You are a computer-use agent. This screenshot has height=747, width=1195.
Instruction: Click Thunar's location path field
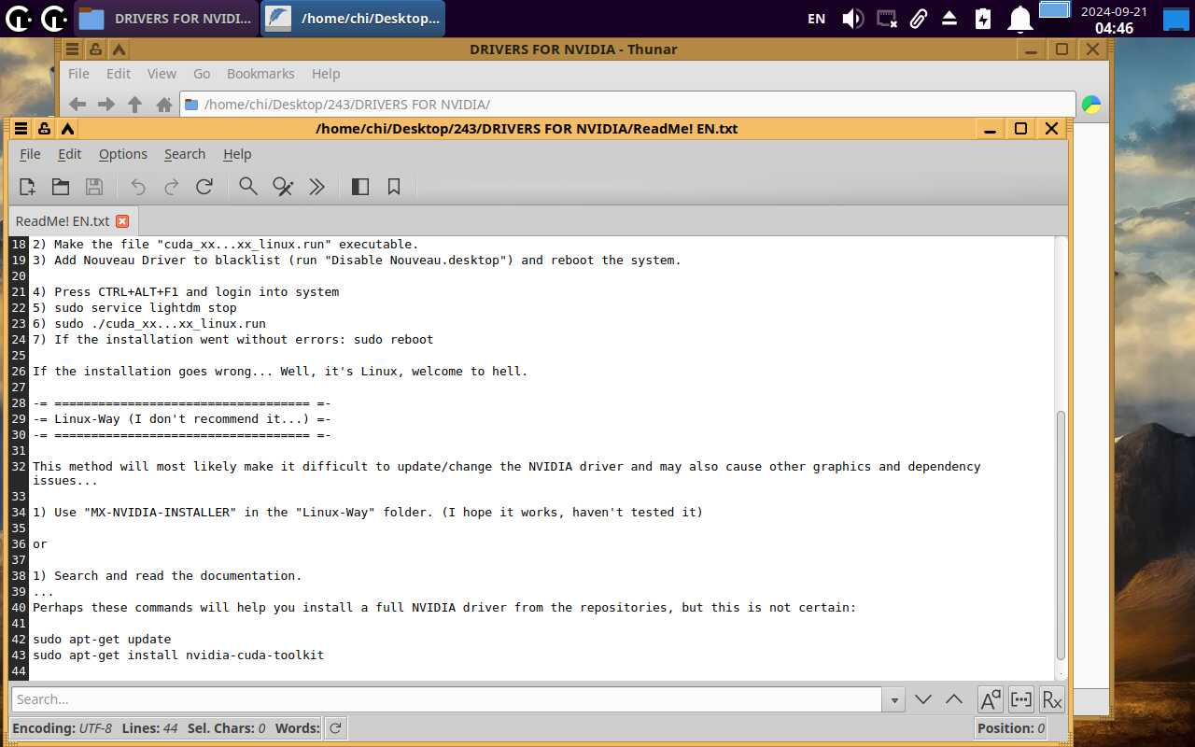627,105
